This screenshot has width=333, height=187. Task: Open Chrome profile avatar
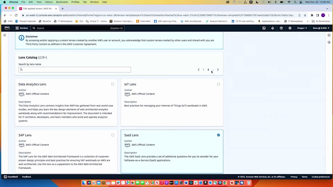[x=323, y=15]
